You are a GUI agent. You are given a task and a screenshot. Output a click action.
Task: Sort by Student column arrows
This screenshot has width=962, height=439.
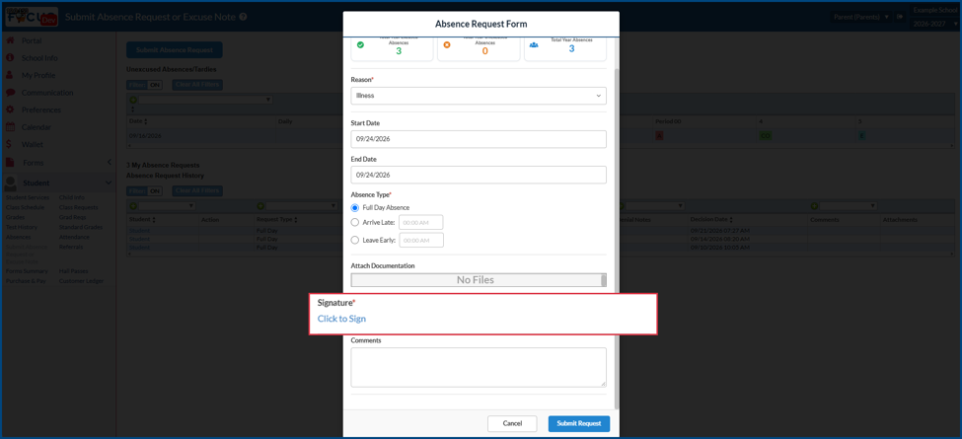(154, 219)
